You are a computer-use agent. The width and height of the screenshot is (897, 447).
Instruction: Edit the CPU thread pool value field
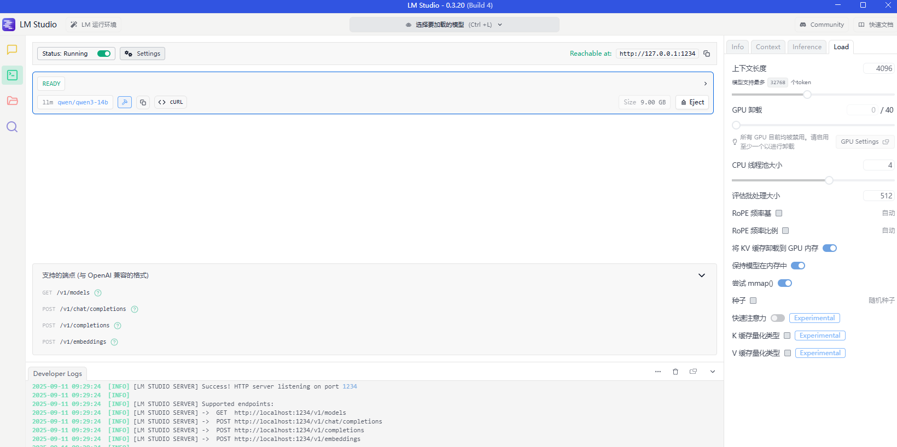[879, 165]
